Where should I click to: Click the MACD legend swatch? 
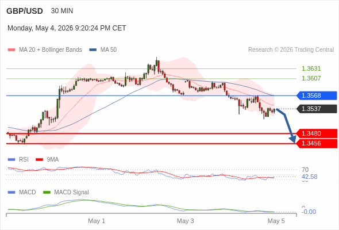[11, 192]
